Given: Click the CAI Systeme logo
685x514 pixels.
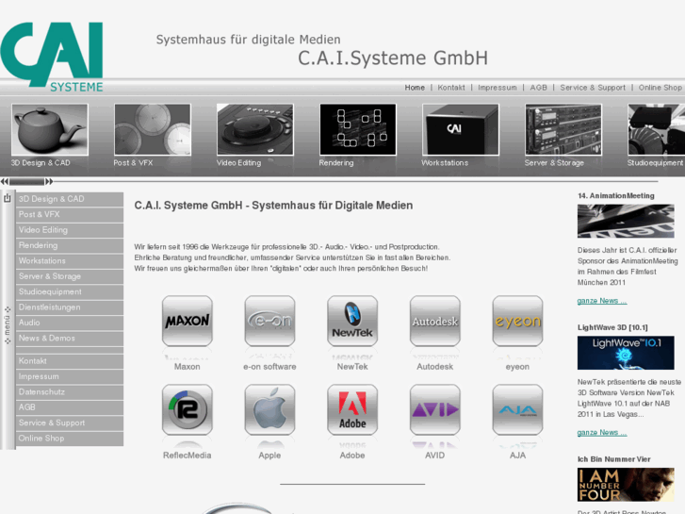Looking at the screenshot, I should pyautogui.click(x=52, y=57).
